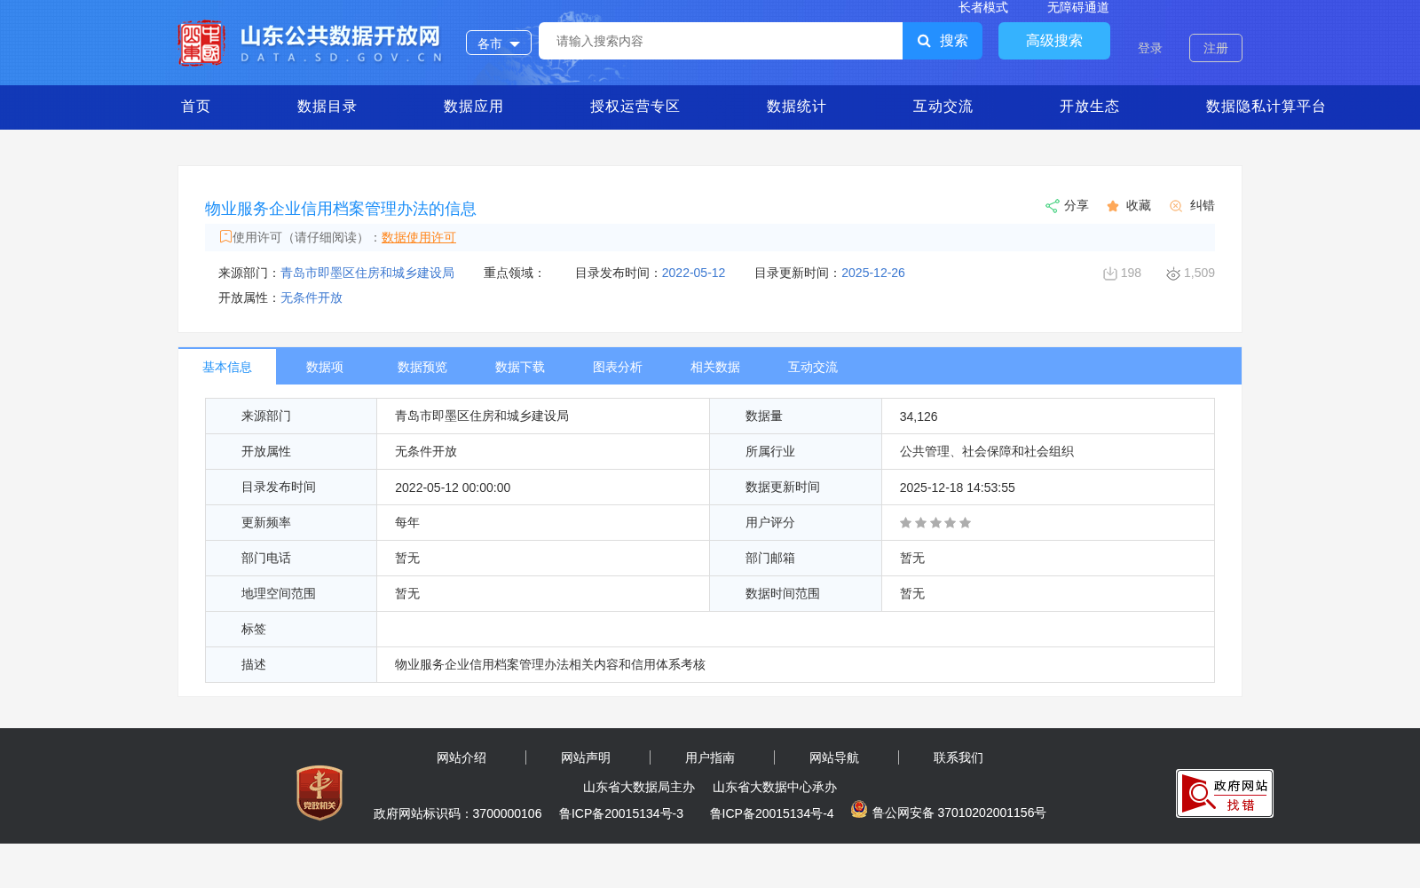Screen dimensions: 1420x888
Task: Open the 开放生态 menu item
Action: pos(1090,107)
